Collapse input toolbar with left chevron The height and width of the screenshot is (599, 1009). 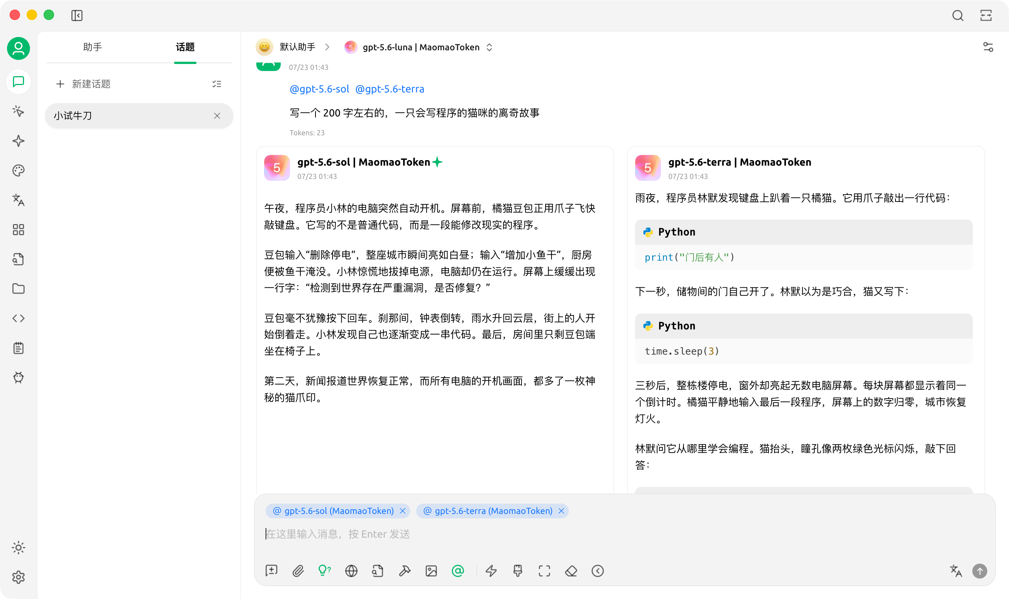[x=598, y=571]
